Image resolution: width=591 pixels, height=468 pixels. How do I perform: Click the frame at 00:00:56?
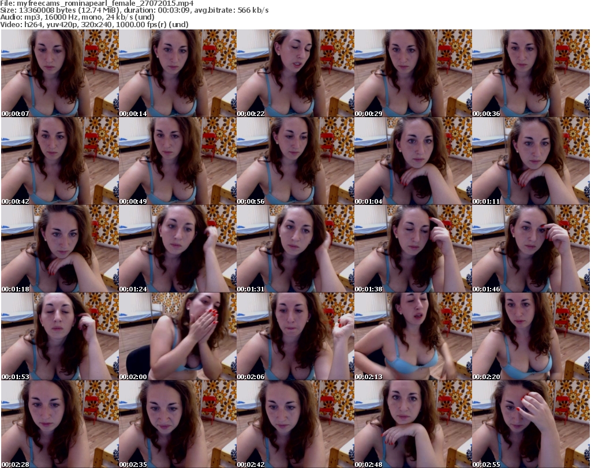[295, 161]
